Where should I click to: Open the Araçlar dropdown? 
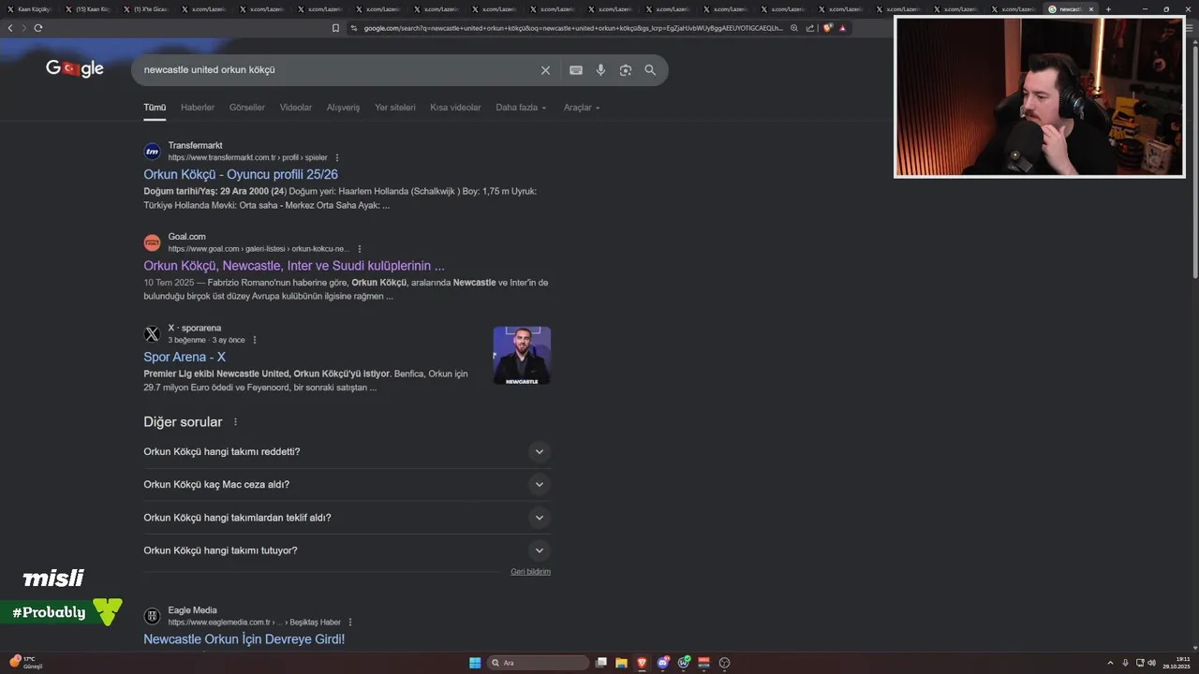[x=582, y=108]
